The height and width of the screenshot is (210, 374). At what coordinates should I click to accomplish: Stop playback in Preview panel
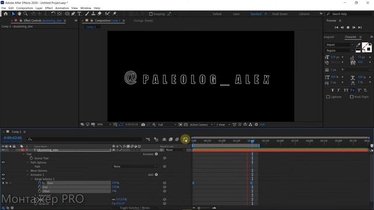coord(348,27)
